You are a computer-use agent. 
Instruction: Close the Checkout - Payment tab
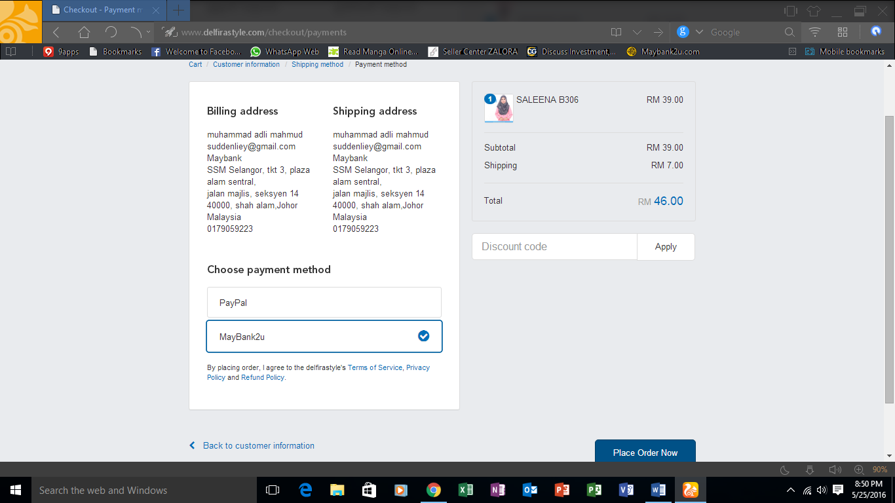pyautogui.click(x=156, y=10)
